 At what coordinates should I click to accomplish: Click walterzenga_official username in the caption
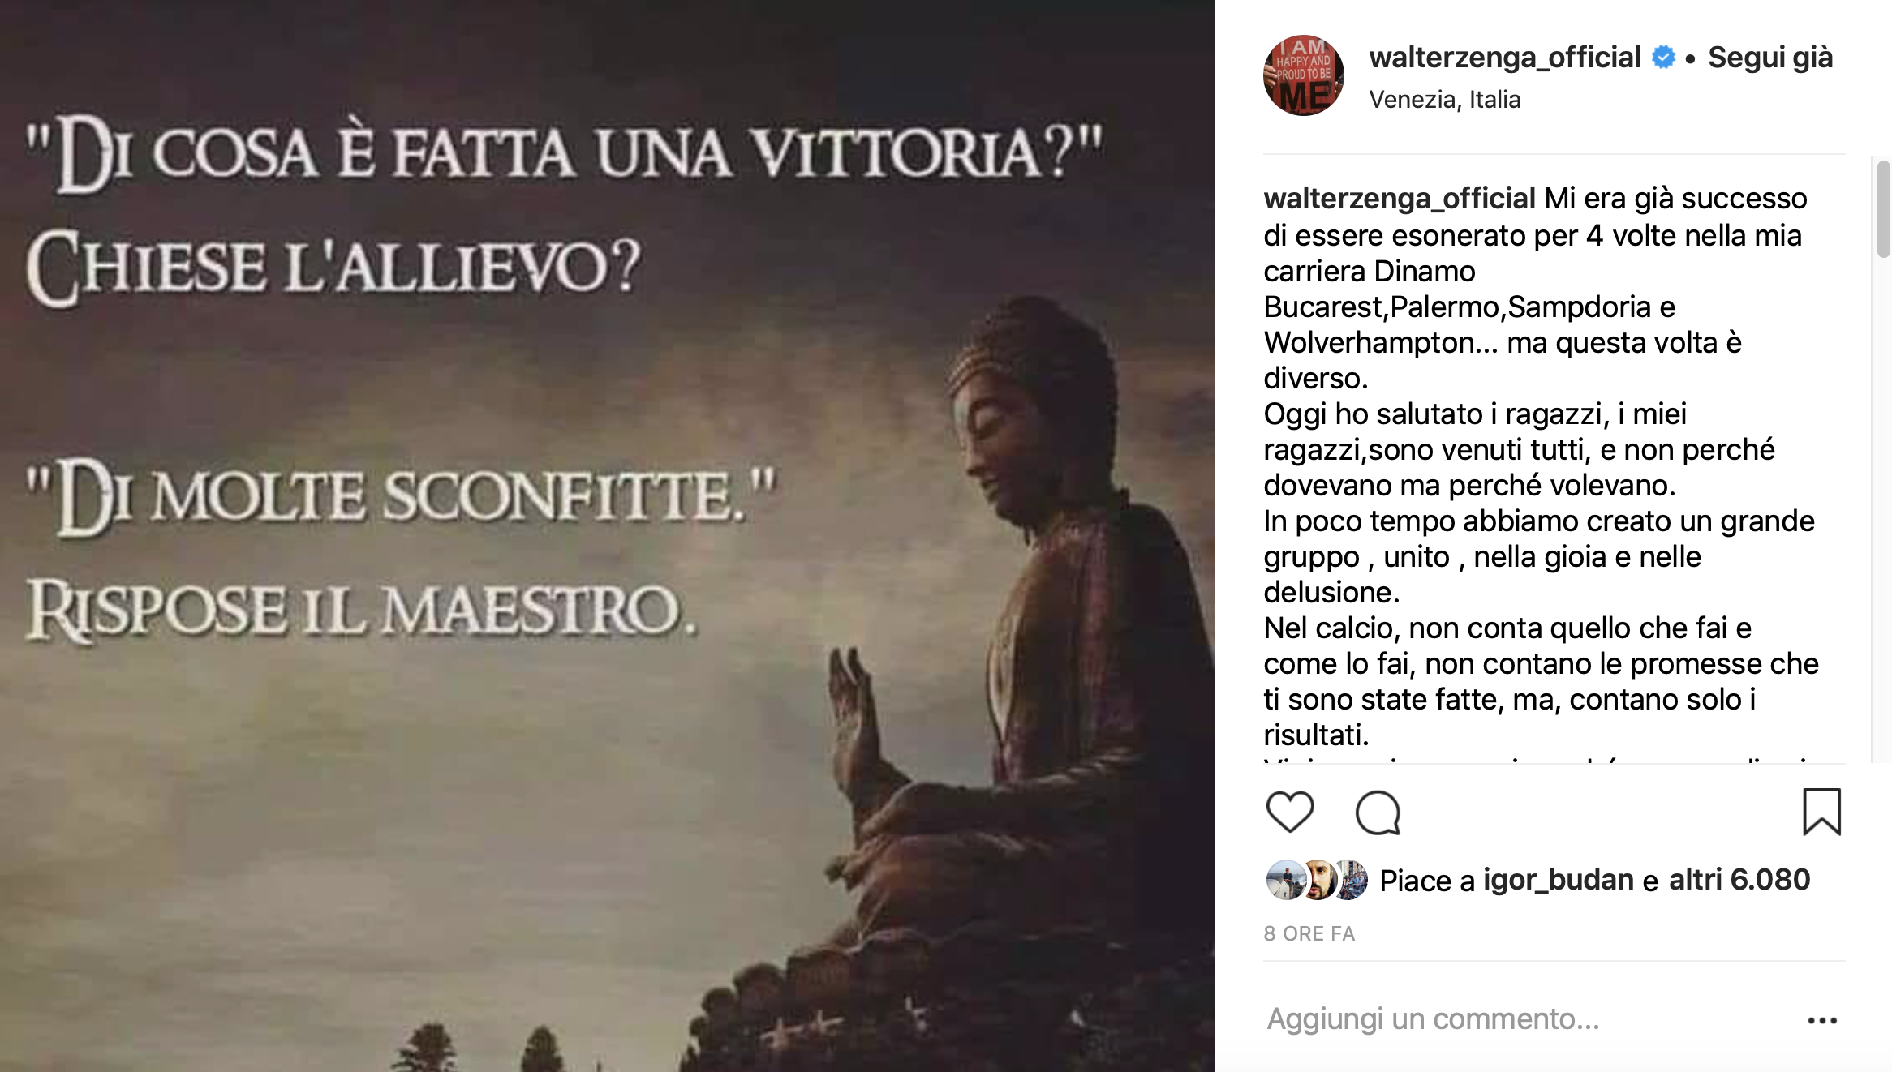pyautogui.click(x=1400, y=199)
